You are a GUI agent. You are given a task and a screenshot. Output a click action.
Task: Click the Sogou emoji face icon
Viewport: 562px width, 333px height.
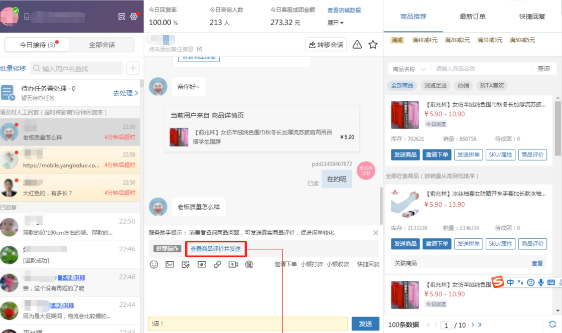pos(530,282)
